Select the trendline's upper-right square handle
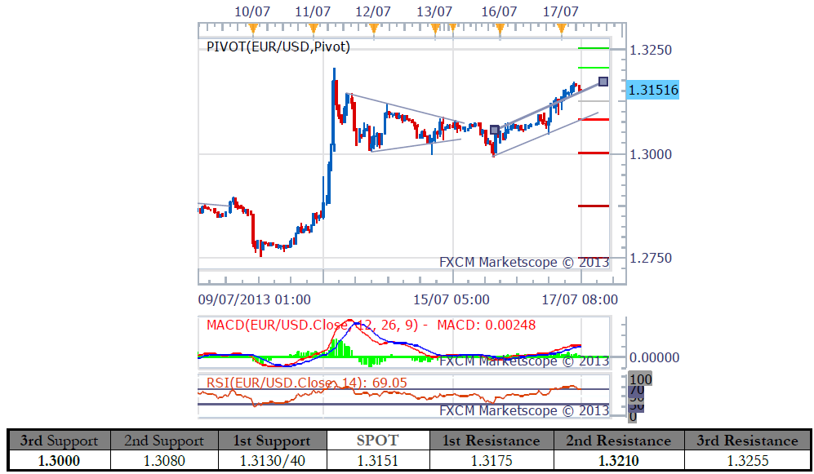The width and height of the screenshot is (814, 474). coord(603,81)
